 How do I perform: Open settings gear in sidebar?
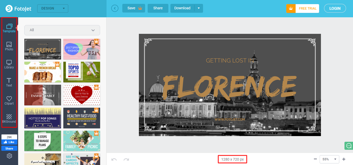[9, 156]
